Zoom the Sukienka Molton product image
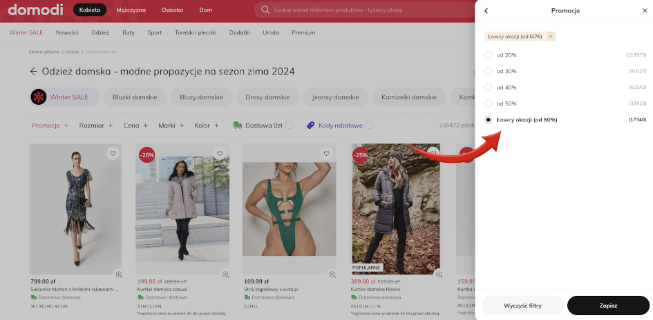Screen dimensions: 653x320 point(119,274)
